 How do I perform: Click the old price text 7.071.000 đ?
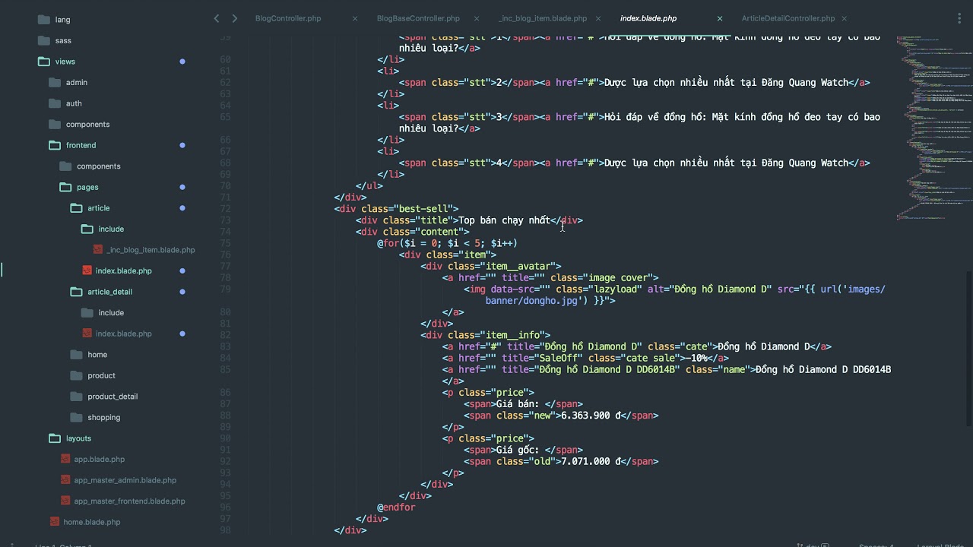tap(591, 461)
